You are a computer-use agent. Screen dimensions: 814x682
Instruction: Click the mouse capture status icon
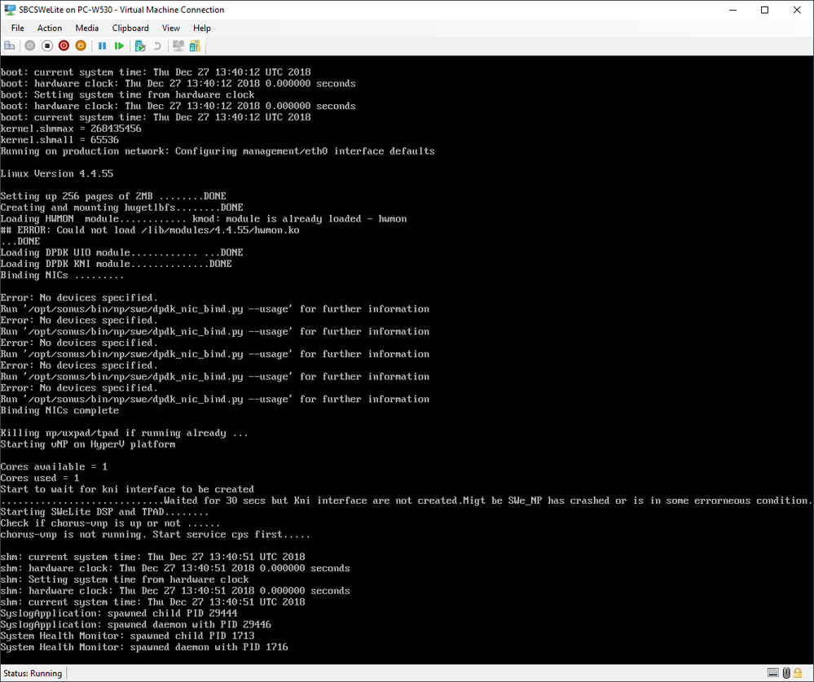click(785, 673)
